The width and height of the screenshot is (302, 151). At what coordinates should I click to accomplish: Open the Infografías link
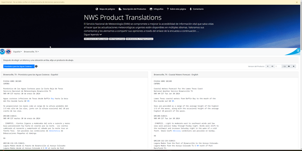[x=156, y=9]
